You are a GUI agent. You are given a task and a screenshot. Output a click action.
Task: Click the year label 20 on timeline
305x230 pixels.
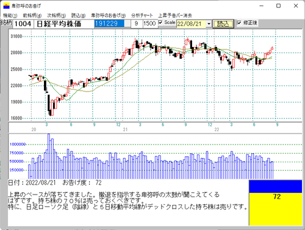pyautogui.click(x=34, y=129)
